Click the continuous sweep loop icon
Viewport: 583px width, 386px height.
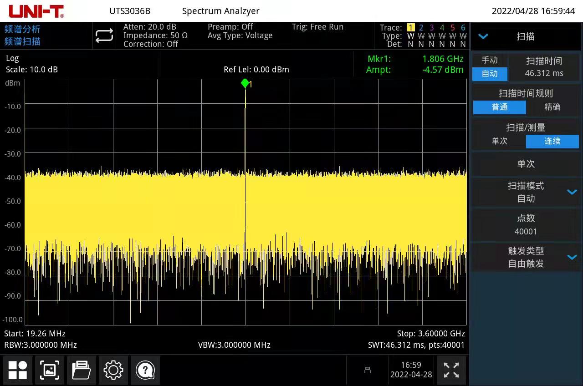(104, 36)
